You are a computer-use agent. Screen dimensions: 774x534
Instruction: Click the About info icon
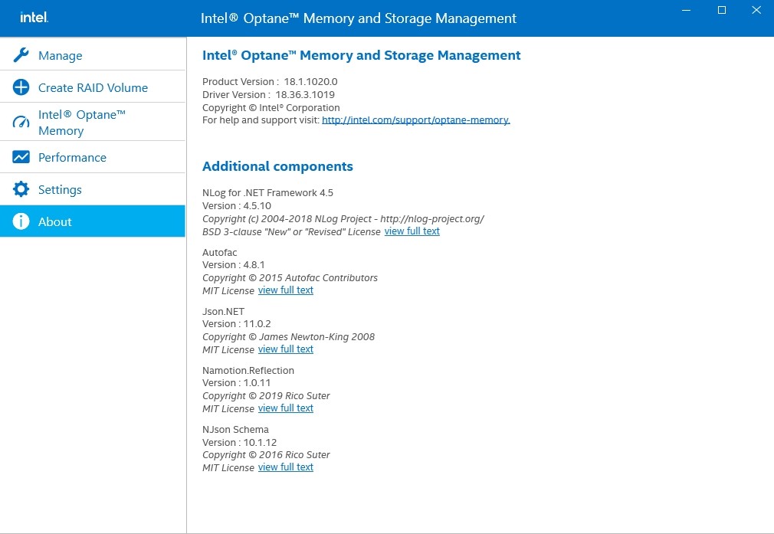tap(21, 221)
